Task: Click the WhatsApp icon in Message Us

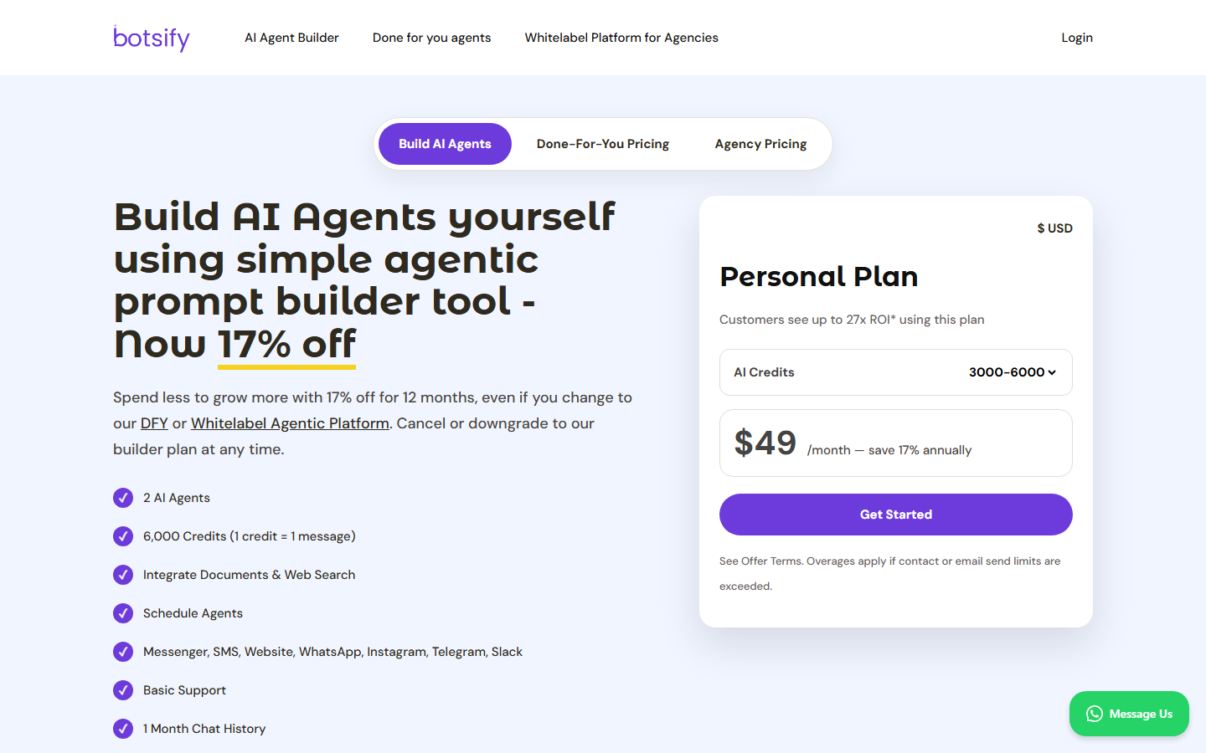Action: click(x=1095, y=714)
